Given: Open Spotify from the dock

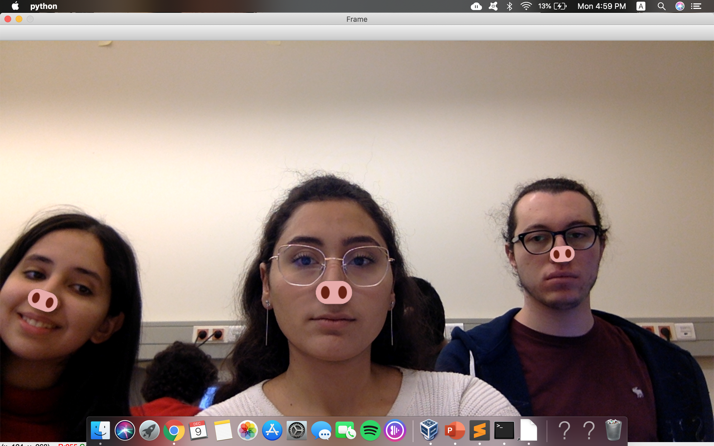Looking at the screenshot, I should 370,430.
